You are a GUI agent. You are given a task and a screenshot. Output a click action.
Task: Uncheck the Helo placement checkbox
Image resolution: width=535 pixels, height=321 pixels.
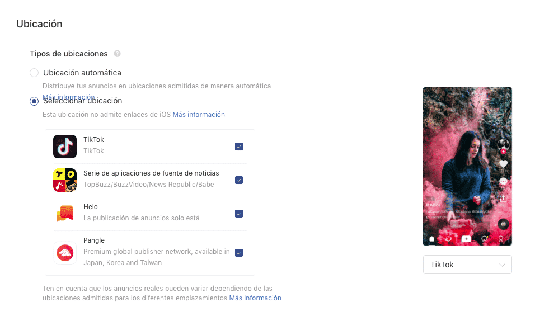click(x=239, y=214)
